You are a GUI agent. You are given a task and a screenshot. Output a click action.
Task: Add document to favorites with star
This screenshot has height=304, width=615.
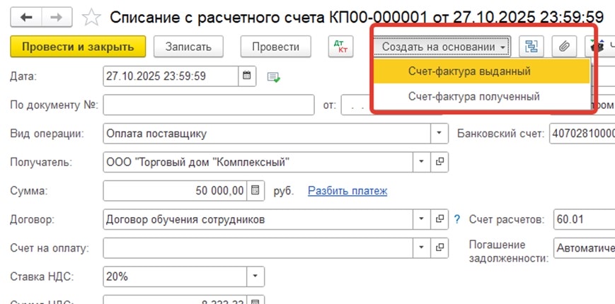(x=92, y=16)
